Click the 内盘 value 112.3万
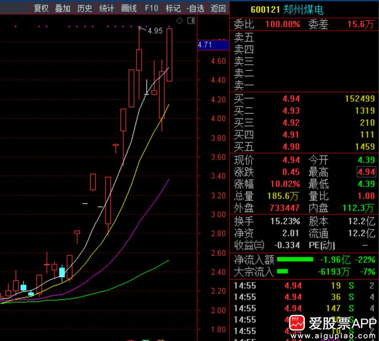 [x=358, y=208]
